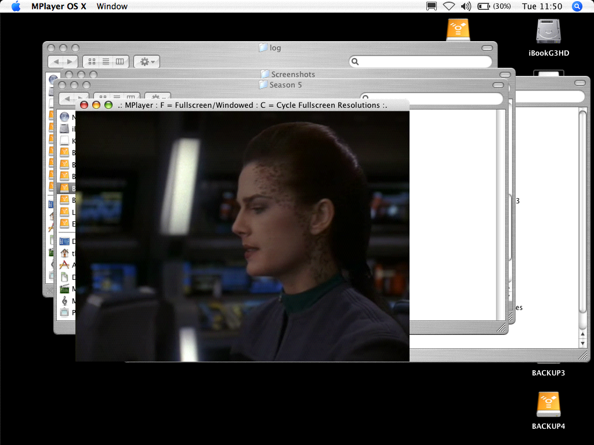Open the AirPort wireless status menu
This screenshot has width=594, height=445.
[449, 6]
